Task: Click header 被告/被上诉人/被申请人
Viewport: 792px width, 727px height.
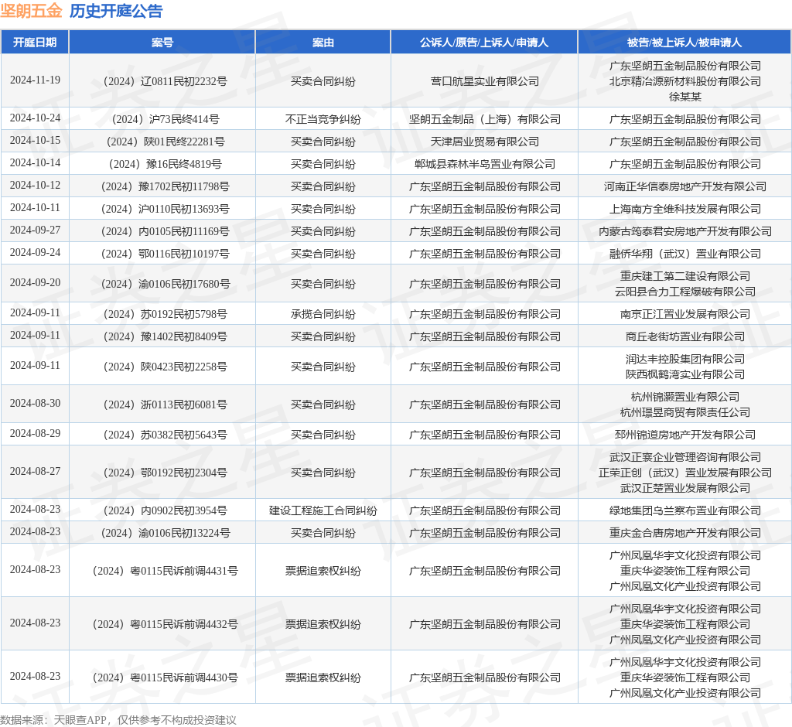Action: 684,43
